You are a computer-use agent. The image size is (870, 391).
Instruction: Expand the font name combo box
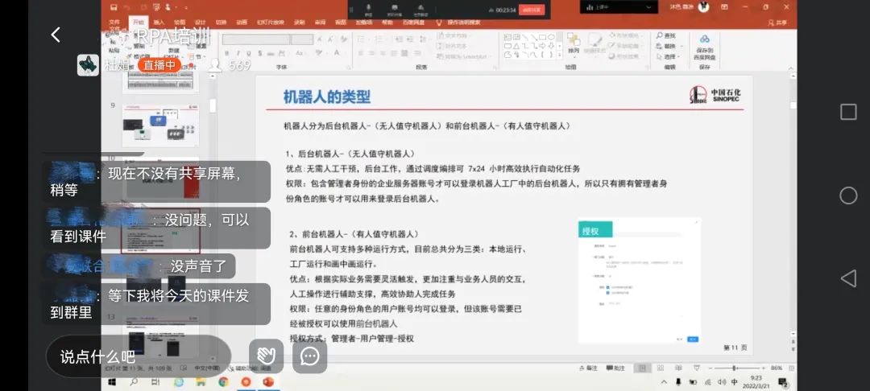267,39
